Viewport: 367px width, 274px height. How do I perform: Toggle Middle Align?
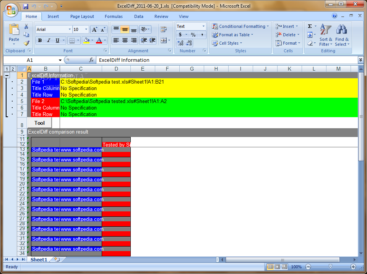point(125,29)
